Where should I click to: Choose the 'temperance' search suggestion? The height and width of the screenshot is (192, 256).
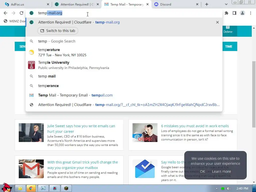pyautogui.click(x=124, y=86)
